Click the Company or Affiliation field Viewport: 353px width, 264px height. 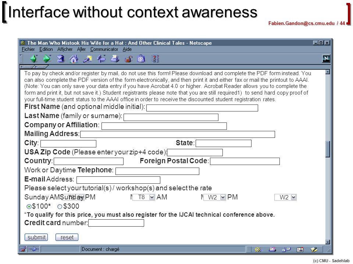(164, 126)
